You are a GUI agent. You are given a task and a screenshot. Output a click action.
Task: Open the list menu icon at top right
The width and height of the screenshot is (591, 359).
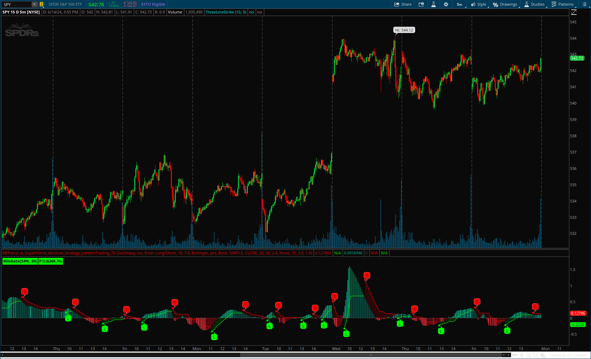[584, 4]
